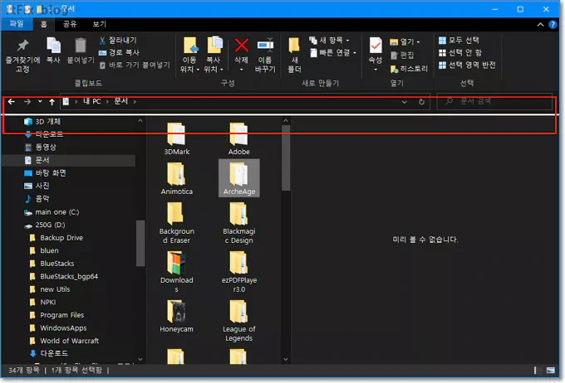
Task: Pin to Quick access (즐겨찾기에 고정)
Action: coord(22,55)
